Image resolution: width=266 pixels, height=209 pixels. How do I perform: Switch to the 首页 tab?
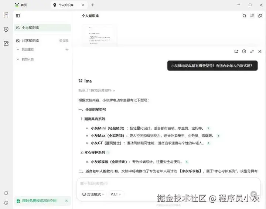pos(21,5)
